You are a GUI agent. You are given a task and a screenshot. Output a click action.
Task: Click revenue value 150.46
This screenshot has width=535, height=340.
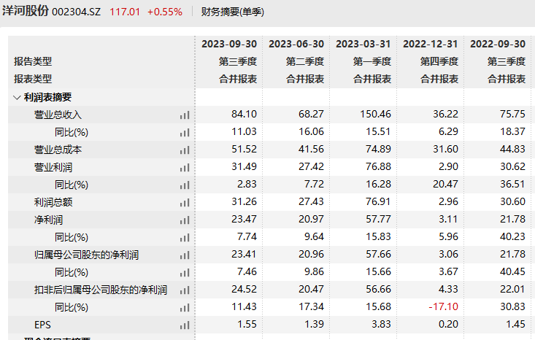[x=375, y=114]
